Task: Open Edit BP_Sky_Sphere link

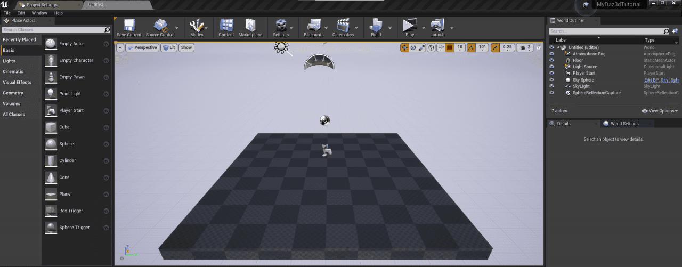Action: coord(662,80)
